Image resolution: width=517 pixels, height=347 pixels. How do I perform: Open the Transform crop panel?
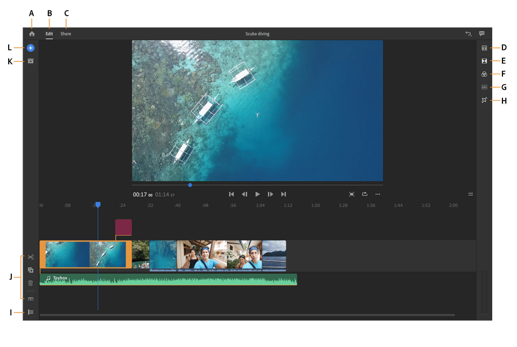coord(484,100)
